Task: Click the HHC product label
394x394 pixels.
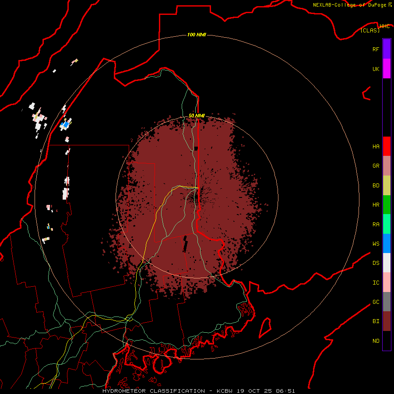Action: [x=384, y=26]
